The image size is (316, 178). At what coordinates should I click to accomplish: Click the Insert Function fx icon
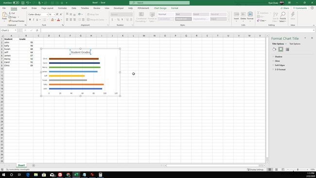(37, 30)
